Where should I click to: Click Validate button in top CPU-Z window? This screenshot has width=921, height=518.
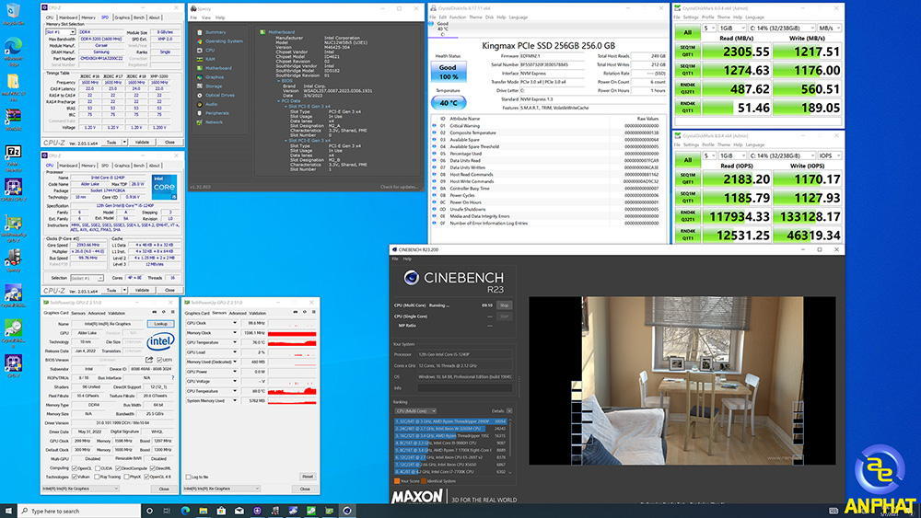142,142
